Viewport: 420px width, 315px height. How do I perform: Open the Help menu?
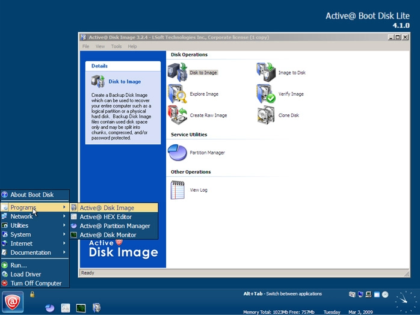coord(132,46)
